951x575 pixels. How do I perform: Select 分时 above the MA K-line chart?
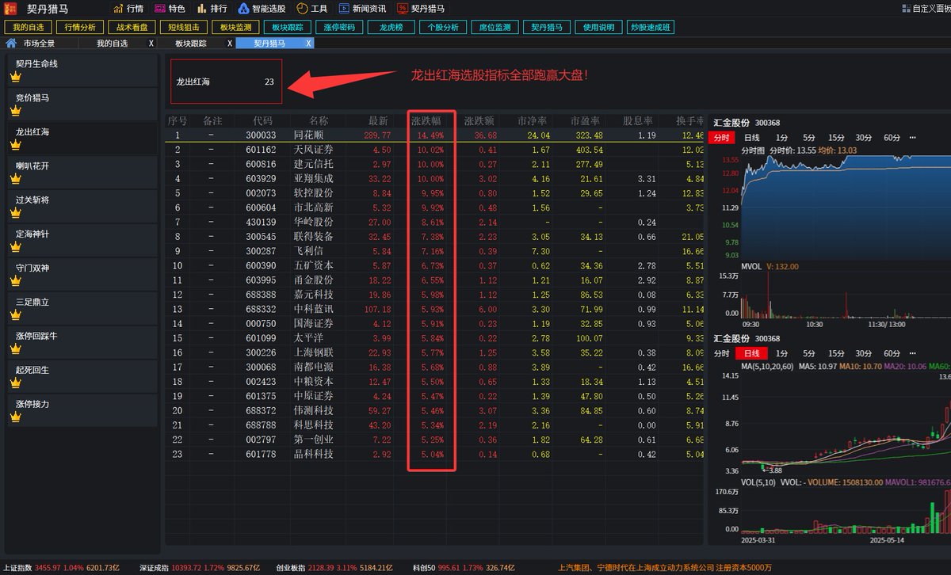click(x=721, y=353)
